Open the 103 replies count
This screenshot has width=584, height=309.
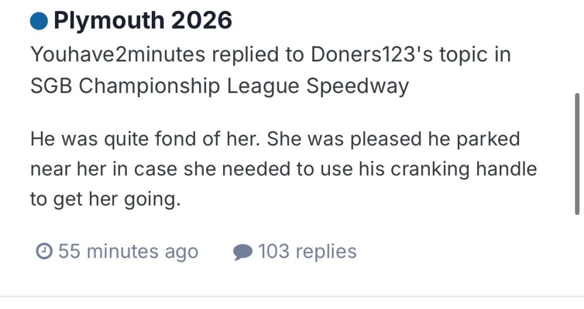click(307, 252)
